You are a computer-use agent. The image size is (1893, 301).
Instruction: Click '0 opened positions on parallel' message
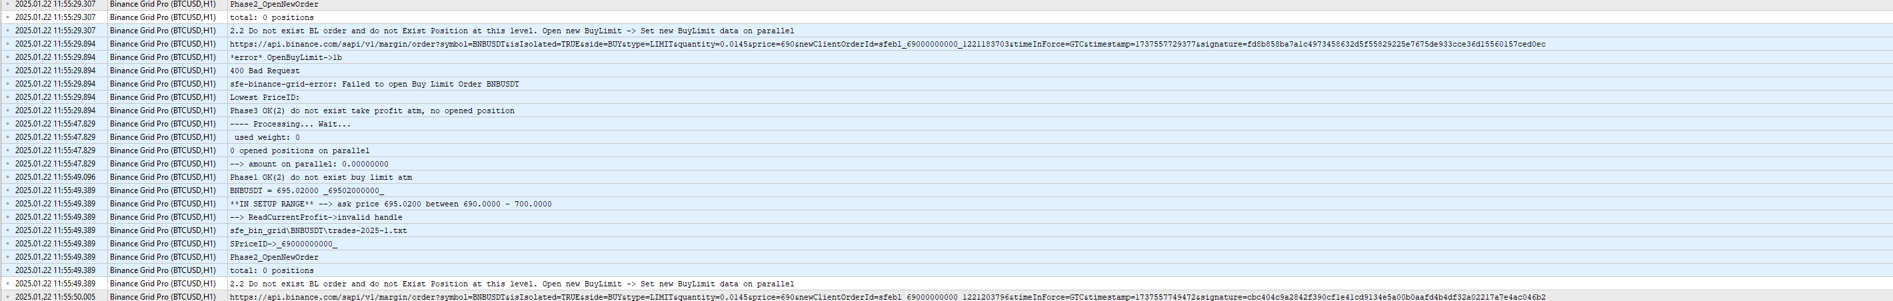coord(300,150)
